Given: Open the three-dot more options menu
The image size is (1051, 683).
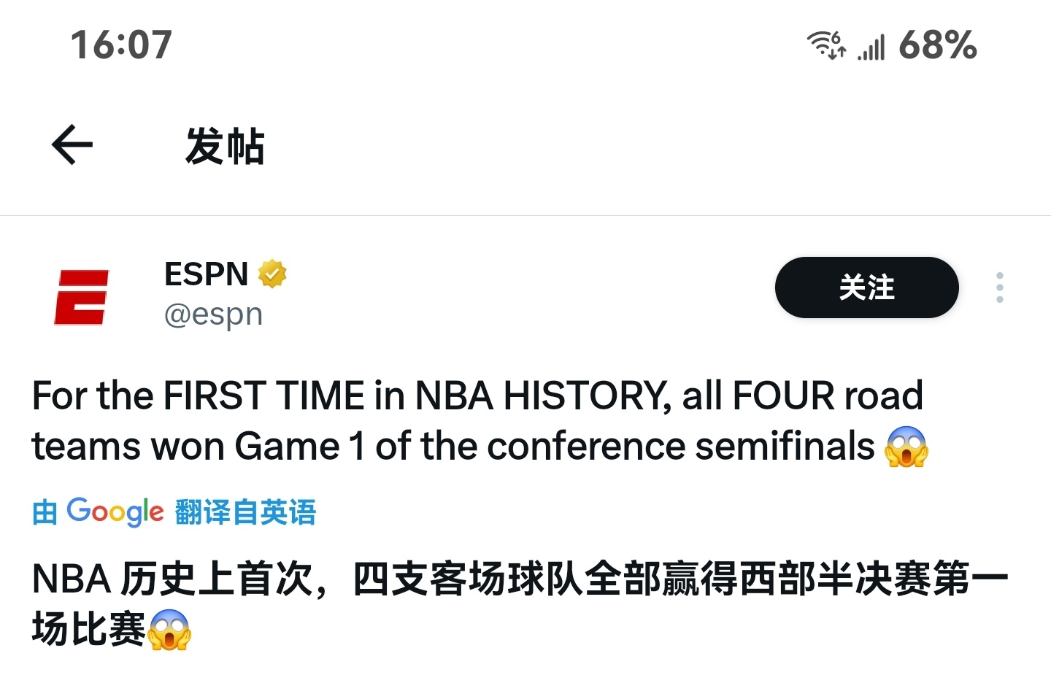Looking at the screenshot, I should [1000, 288].
